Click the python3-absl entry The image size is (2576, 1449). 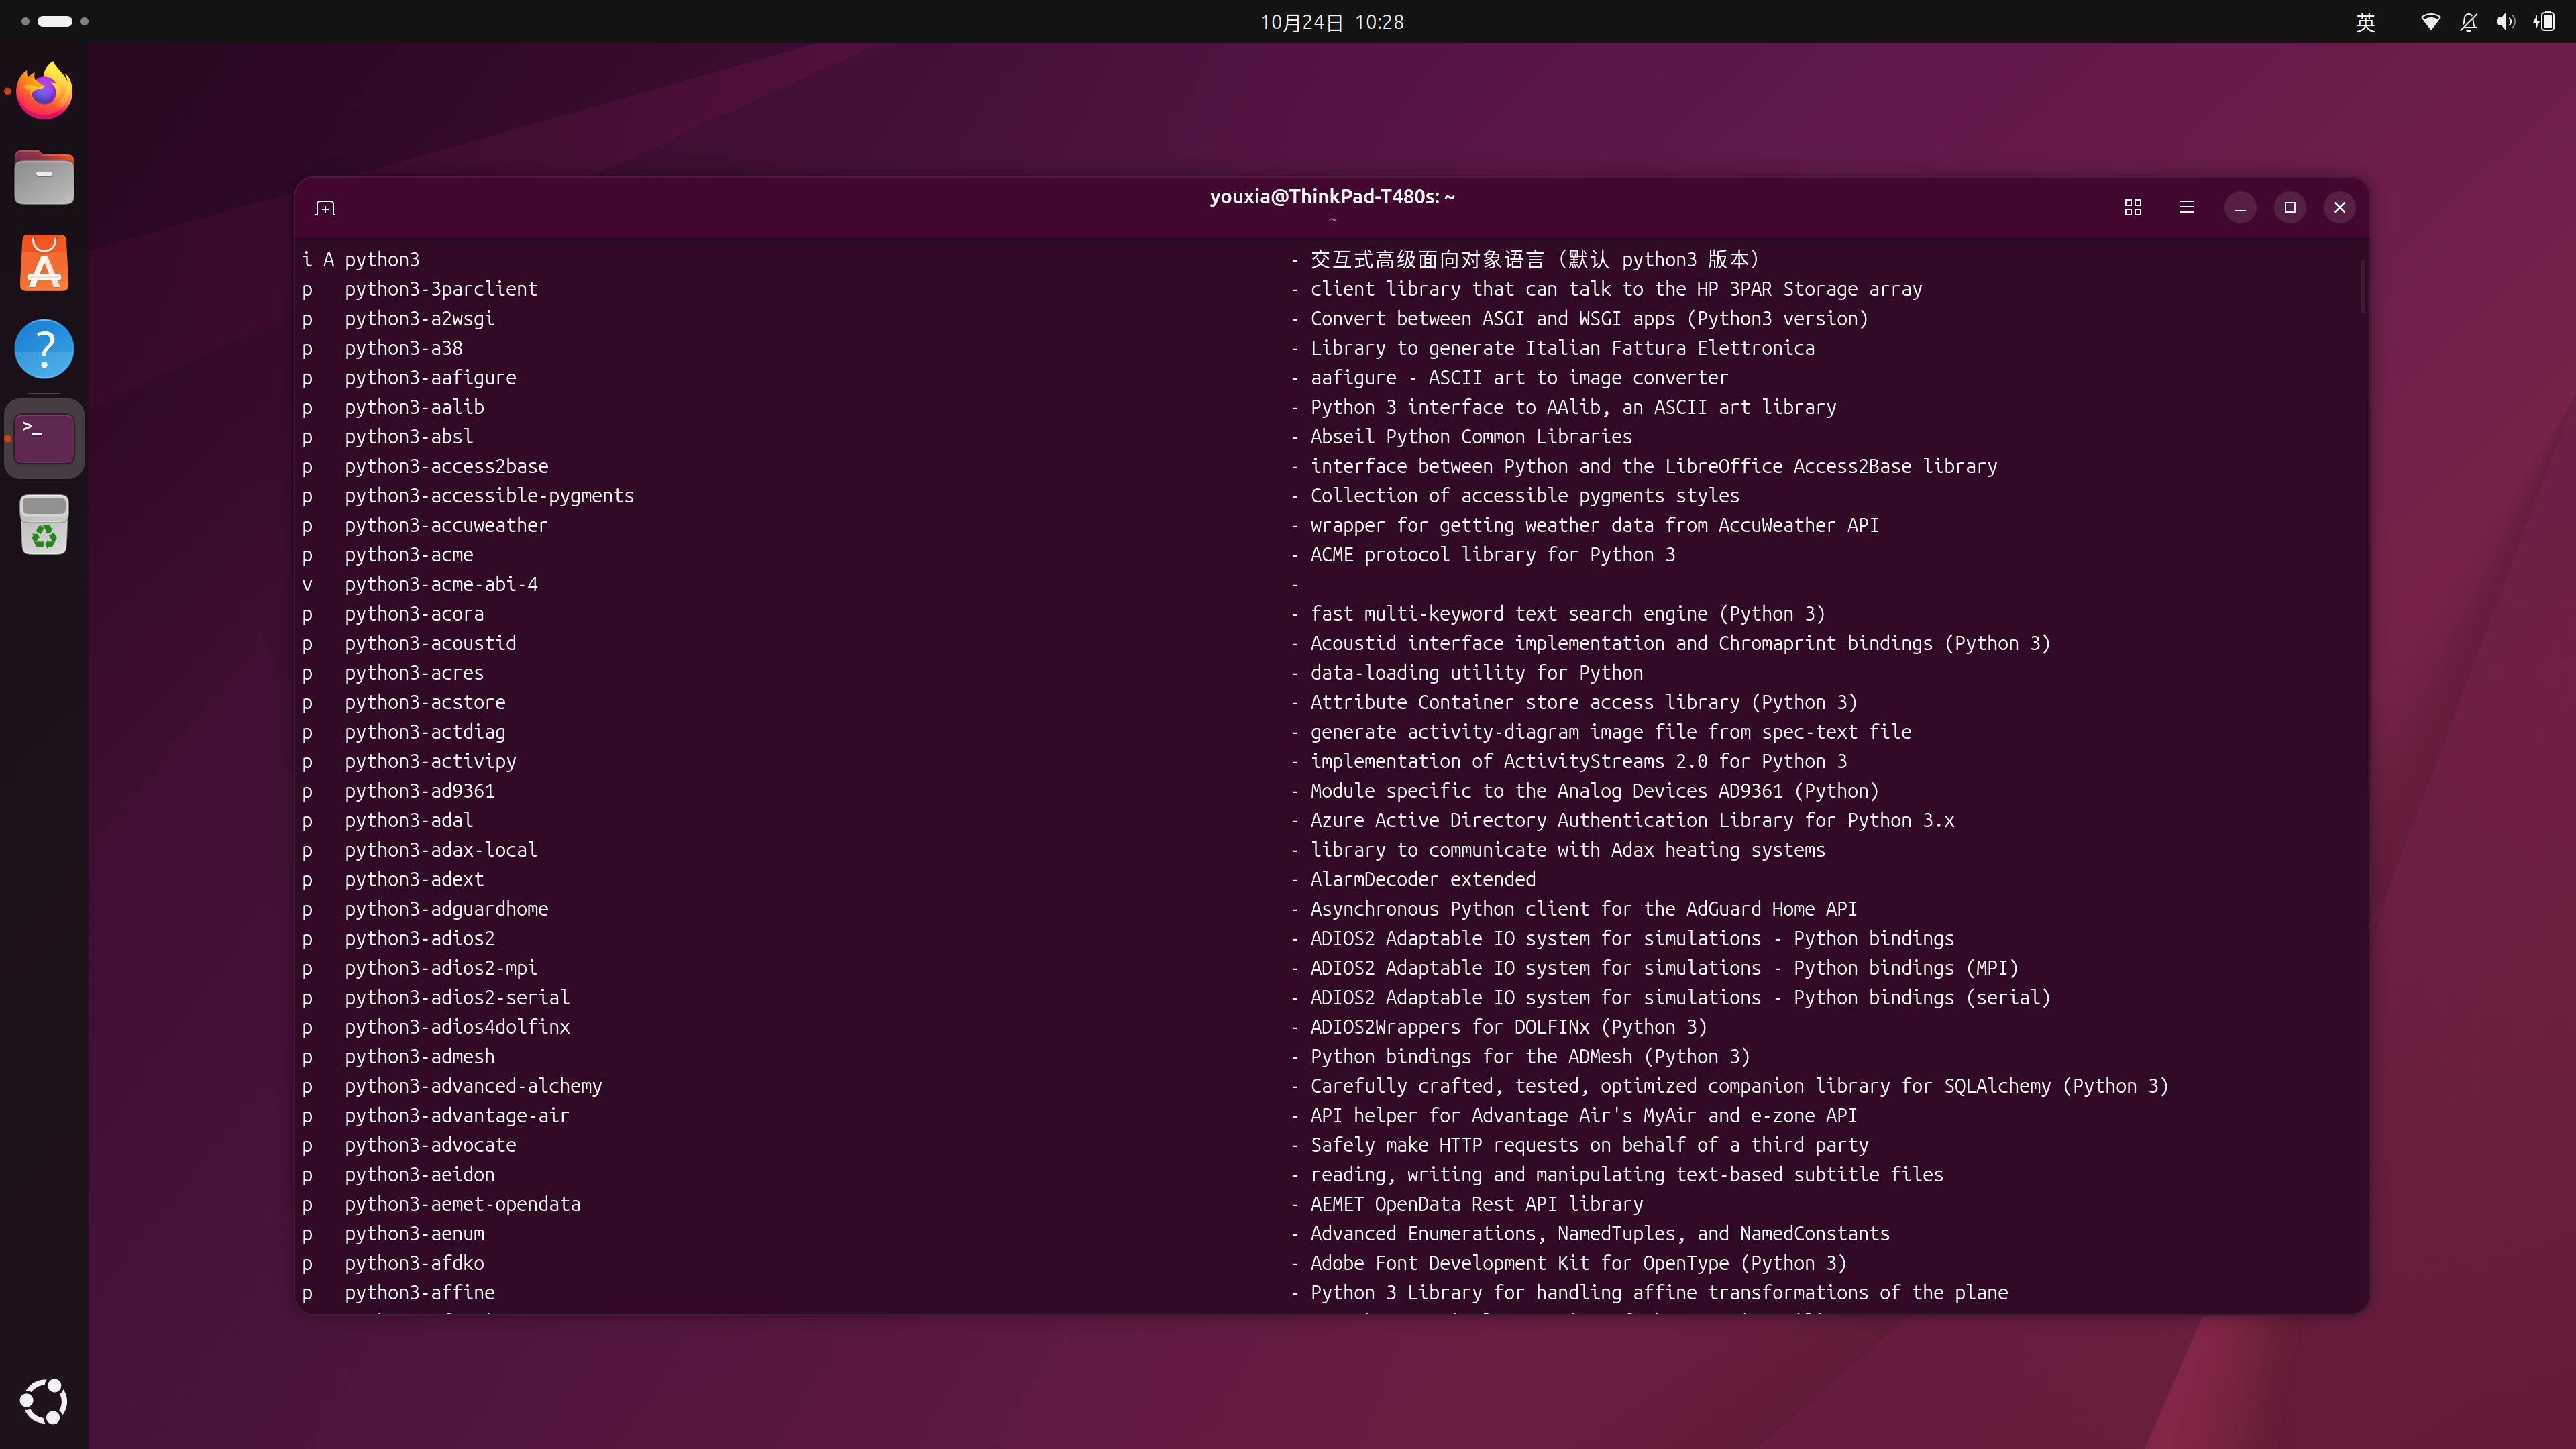tap(409, 437)
